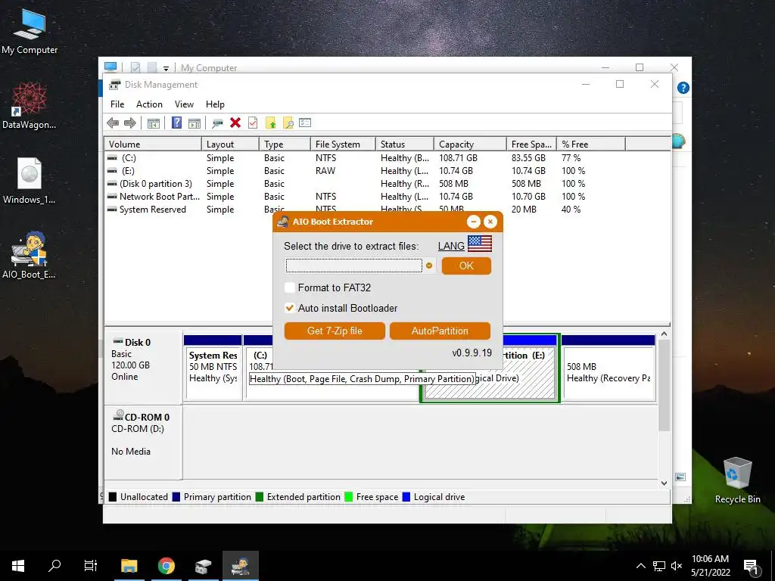Click the Forward arrow in Disk Management toolbar
Viewport: 775px width, 581px height.
[130, 123]
